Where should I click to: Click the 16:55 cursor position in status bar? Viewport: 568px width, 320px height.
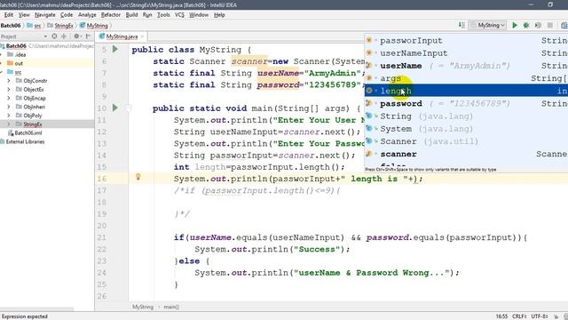(501, 316)
